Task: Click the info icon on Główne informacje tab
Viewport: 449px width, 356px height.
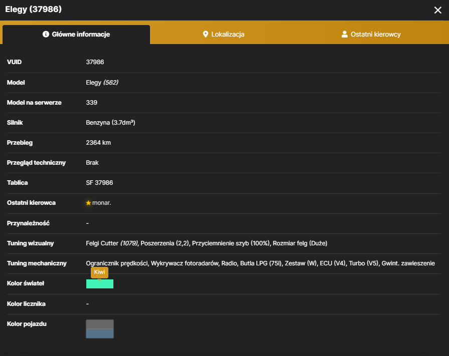Action: pyautogui.click(x=46, y=34)
